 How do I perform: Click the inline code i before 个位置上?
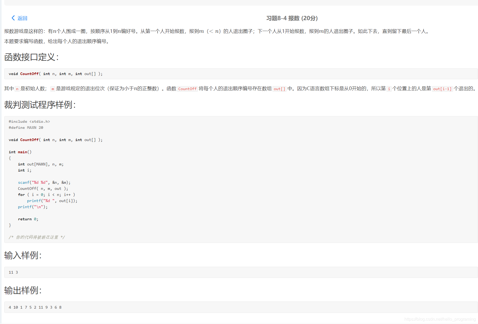(389, 89)
